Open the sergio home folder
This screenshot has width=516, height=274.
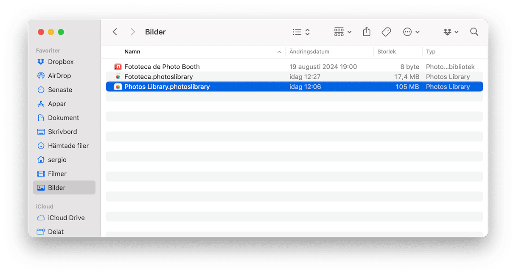click(64, 160)
